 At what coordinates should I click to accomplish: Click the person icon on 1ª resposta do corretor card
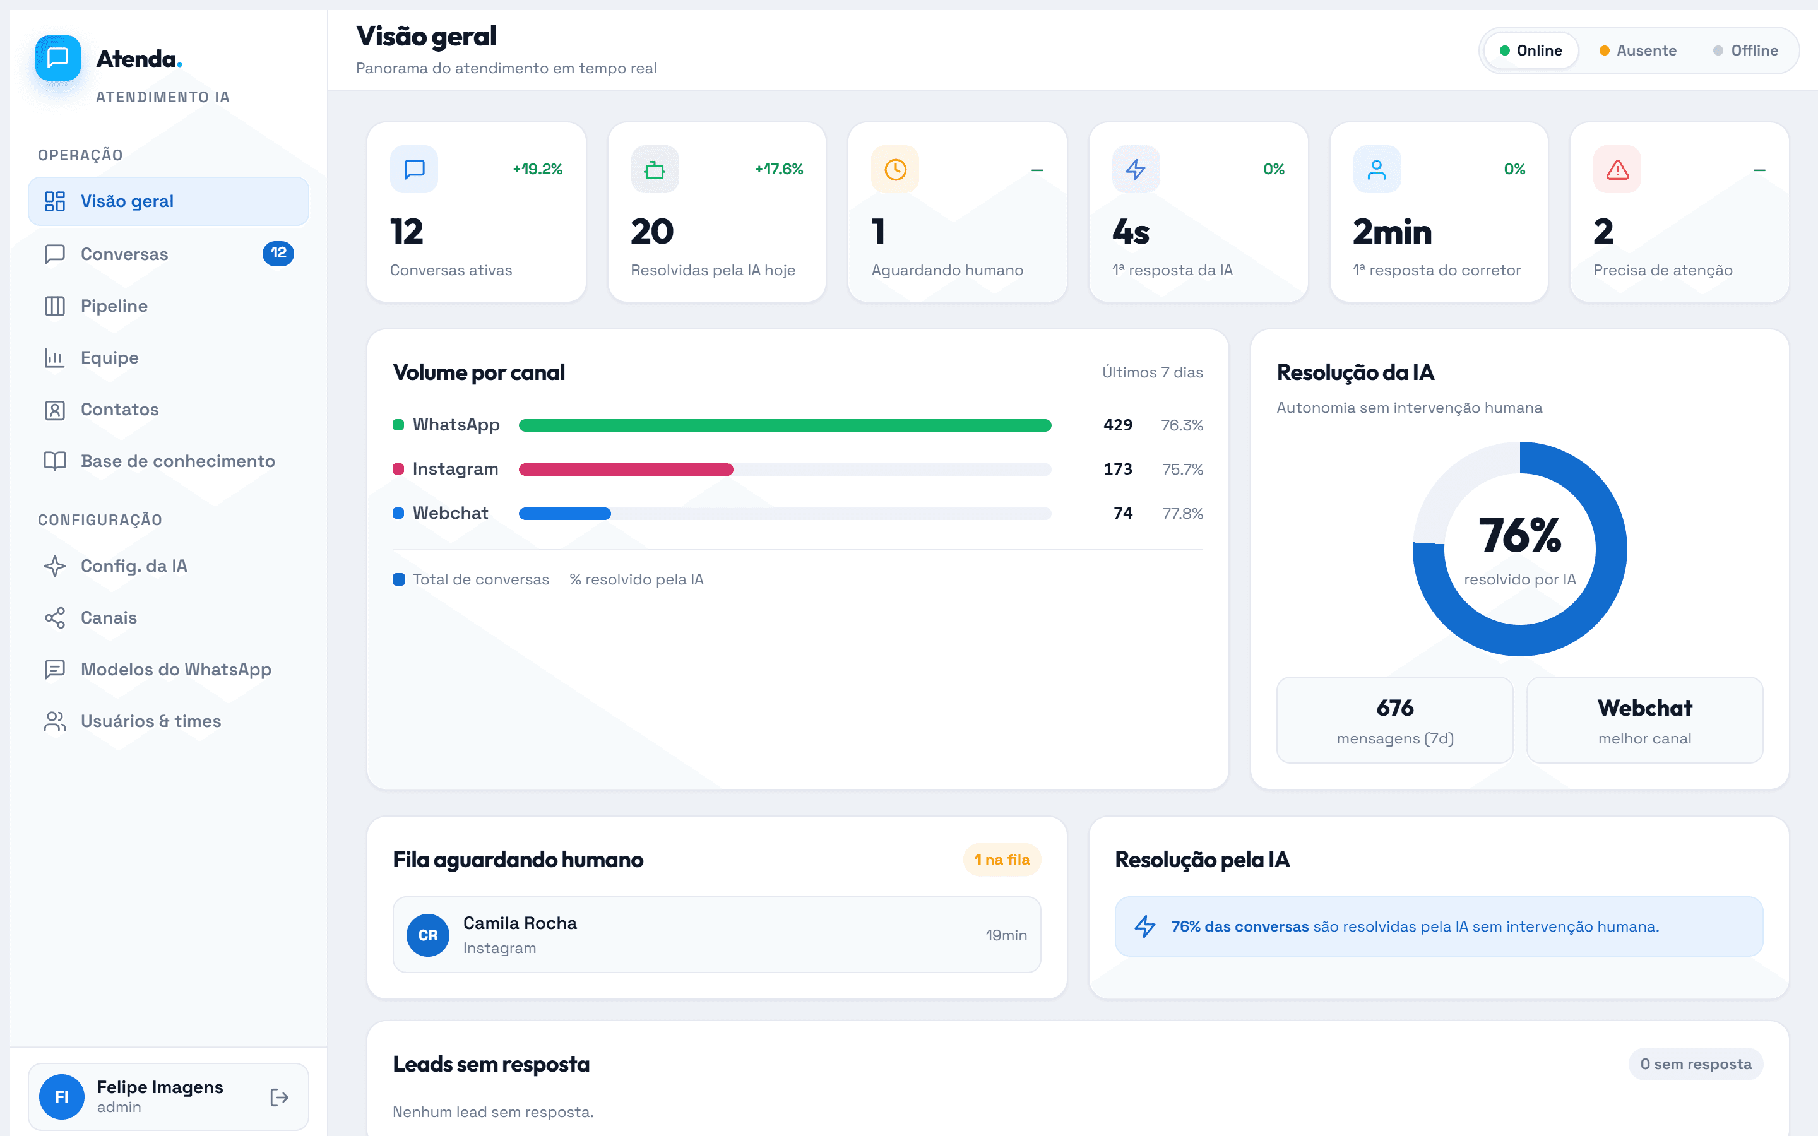(1376, 169)
